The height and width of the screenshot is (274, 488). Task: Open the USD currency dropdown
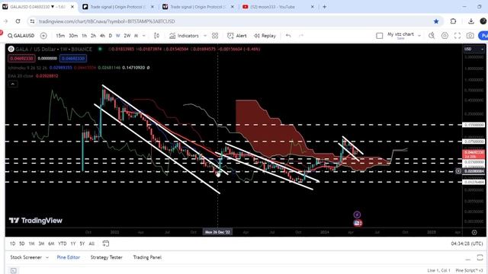[474, 49]
